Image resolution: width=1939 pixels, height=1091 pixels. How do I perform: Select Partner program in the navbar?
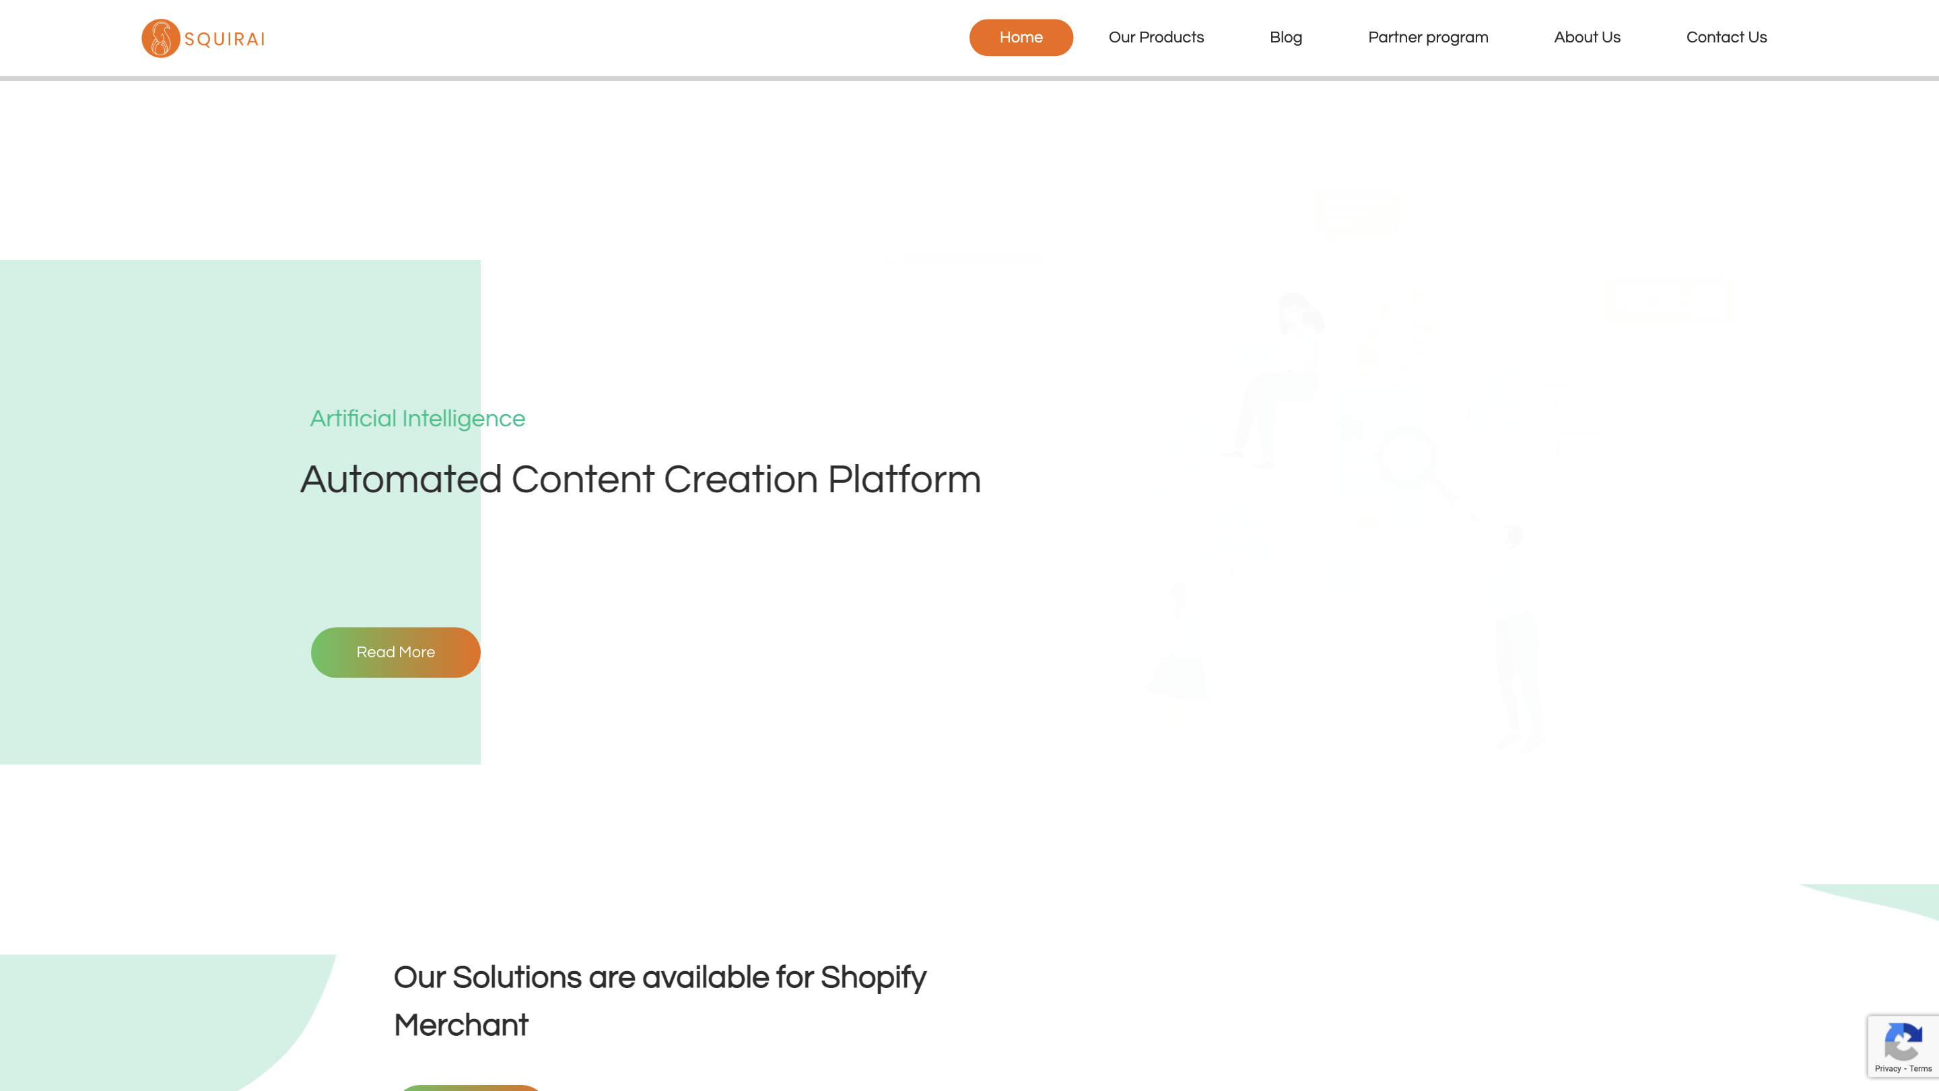pos(1427,38)
